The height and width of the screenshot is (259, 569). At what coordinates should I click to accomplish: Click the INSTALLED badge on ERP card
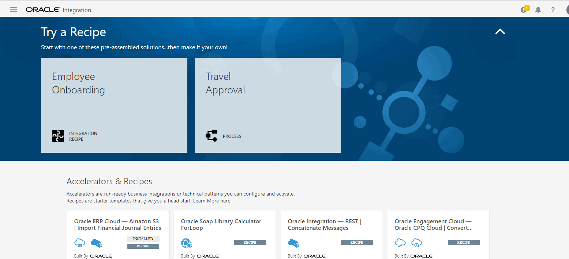point(143,239)
